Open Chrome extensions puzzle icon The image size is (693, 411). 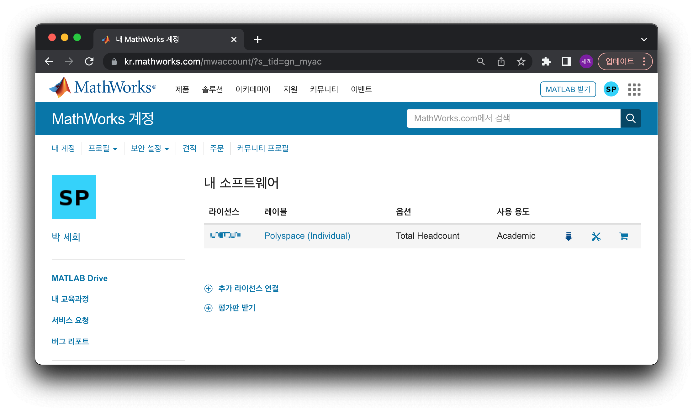(546, 61)
